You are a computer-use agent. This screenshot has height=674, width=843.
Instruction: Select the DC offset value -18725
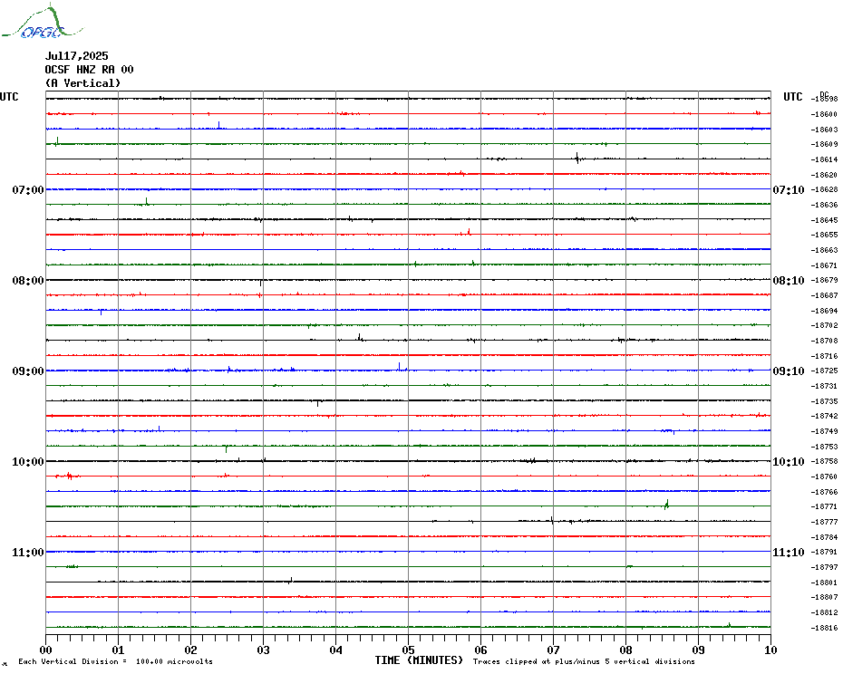point(824,371)
